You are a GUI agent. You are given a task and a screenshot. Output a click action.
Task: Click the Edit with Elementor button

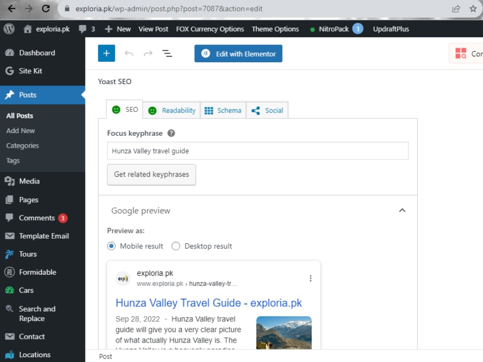pyautogui.click(x=238, y=54)
